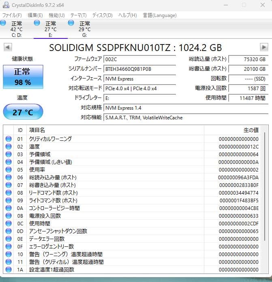
Task: Click raw value 0000002833B0F
Action: (x=239, y=185)
